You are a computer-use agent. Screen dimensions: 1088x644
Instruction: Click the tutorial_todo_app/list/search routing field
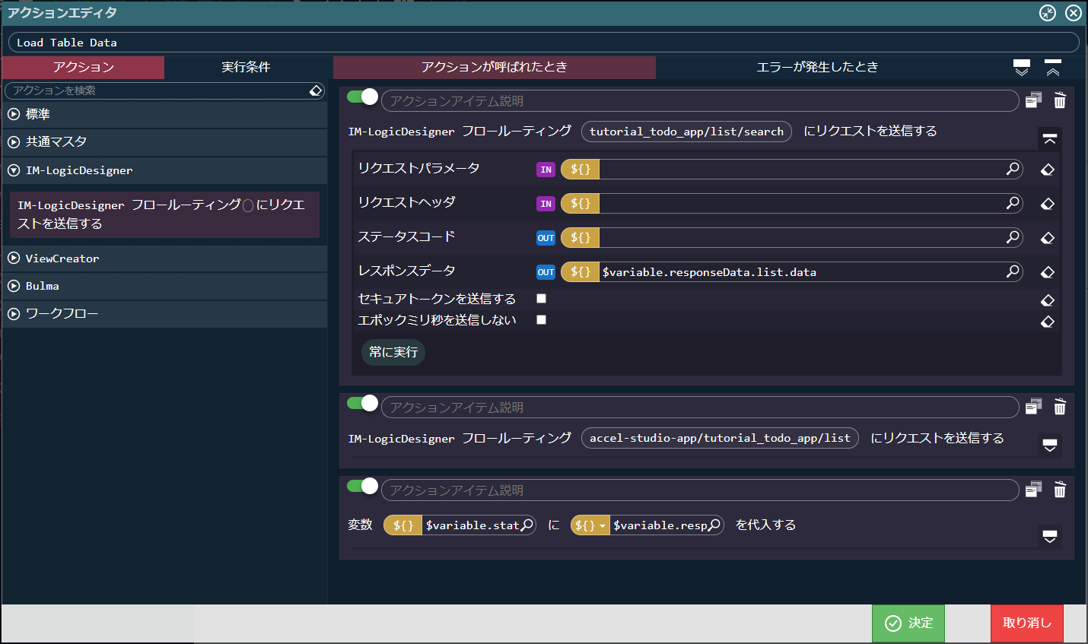tap(686, 132)
